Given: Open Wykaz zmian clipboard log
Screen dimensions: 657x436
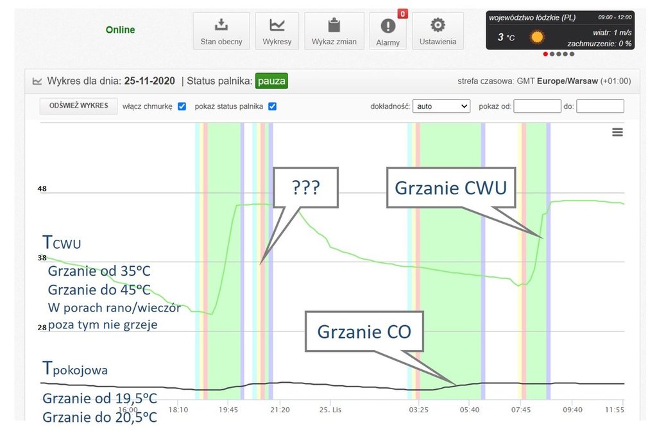Looking at the screenshot, I should pyautogui.click(x=334, y=31).
